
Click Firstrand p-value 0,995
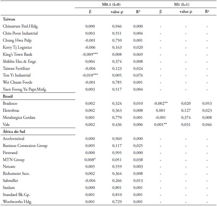pyautogui.click(x=117, y=152)
